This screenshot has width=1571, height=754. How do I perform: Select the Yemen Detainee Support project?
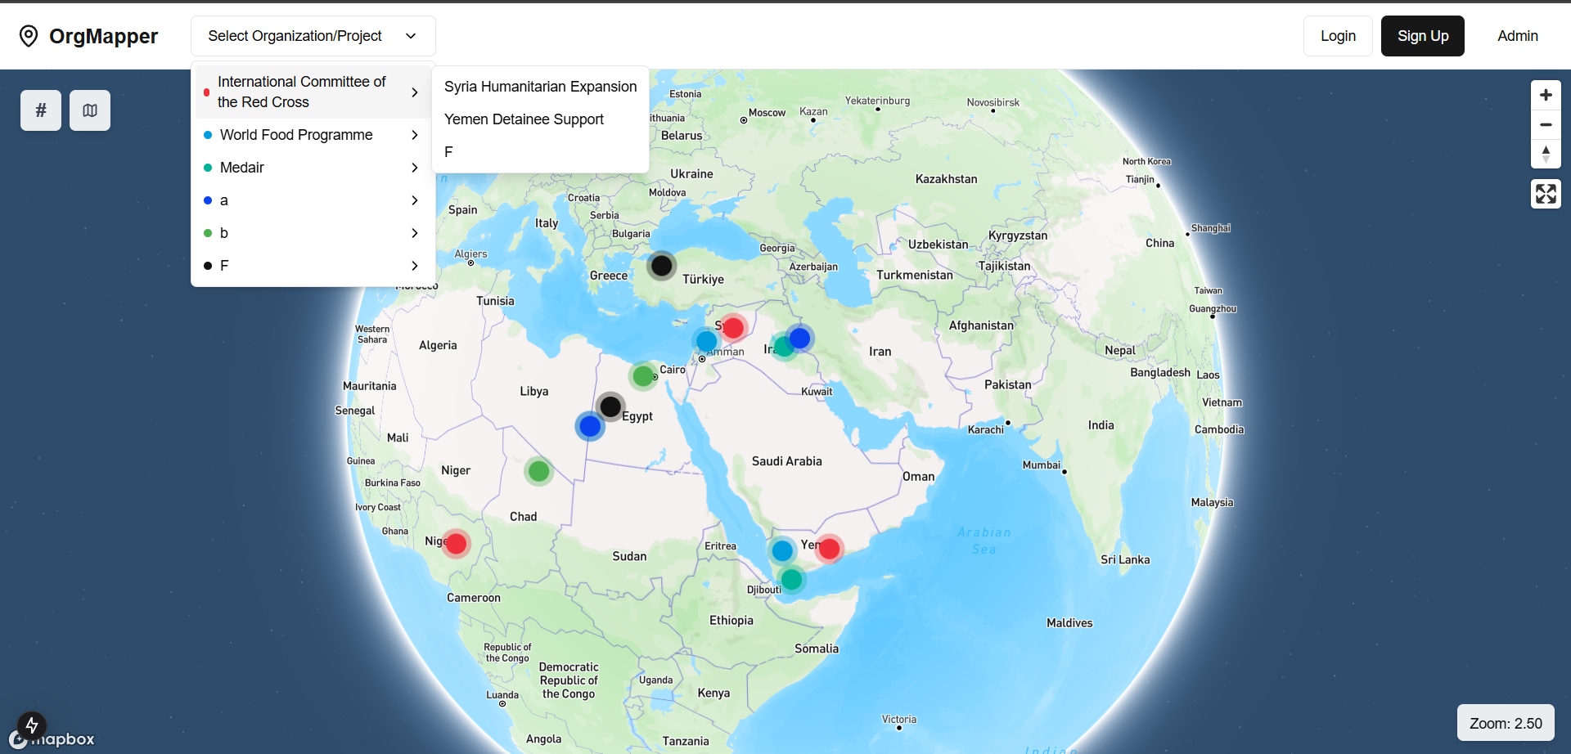tap(524, 119)
